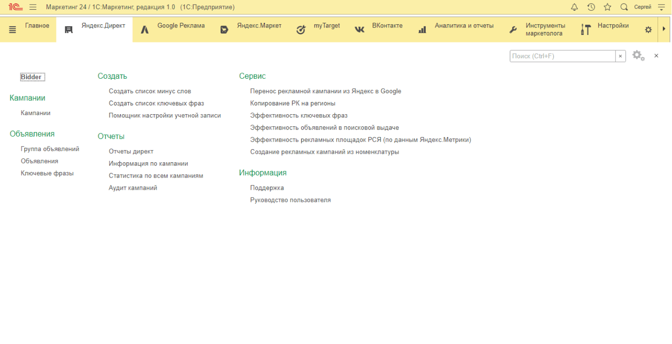The image size is (672, 344).
Task: Open Аудит кампаний report
Action: click(133, 188)
